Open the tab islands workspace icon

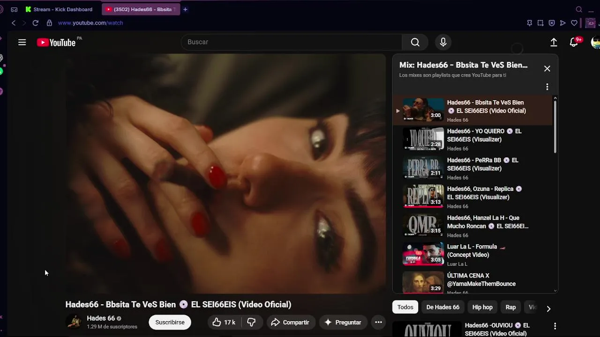coord(14,9)
